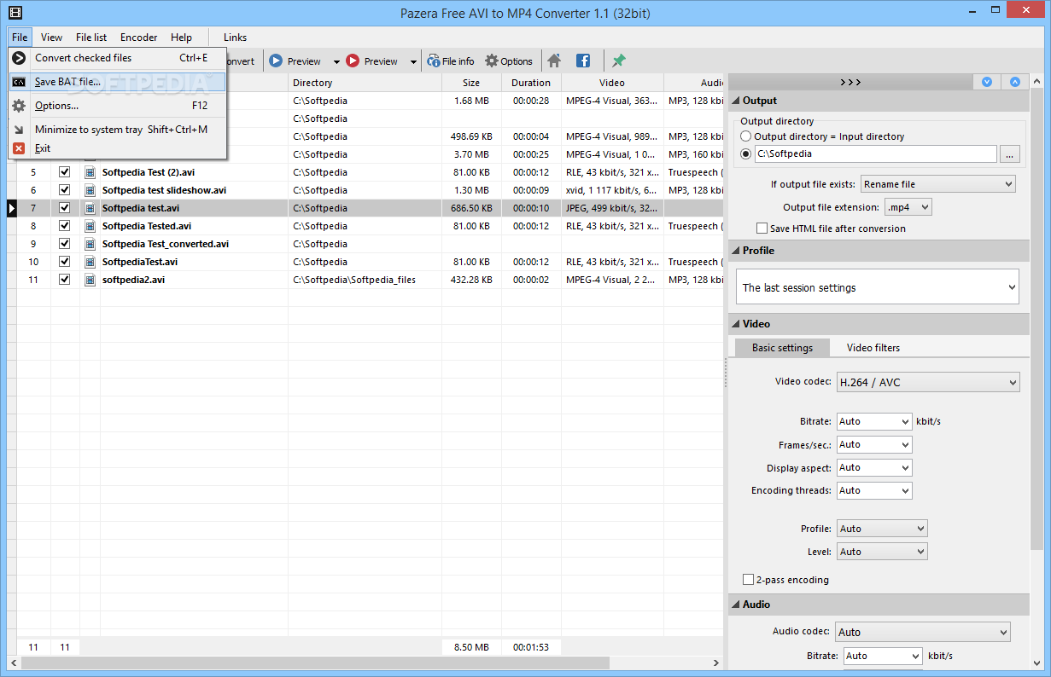Open the Links toolbar item
The image size is (1051, 677).
(235, 38)
